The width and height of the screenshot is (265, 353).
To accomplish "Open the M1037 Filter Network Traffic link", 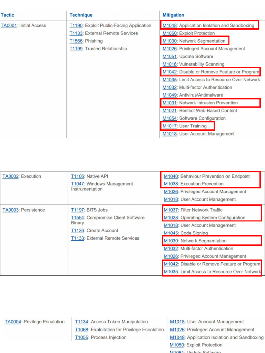I will (x=171, y=210).
